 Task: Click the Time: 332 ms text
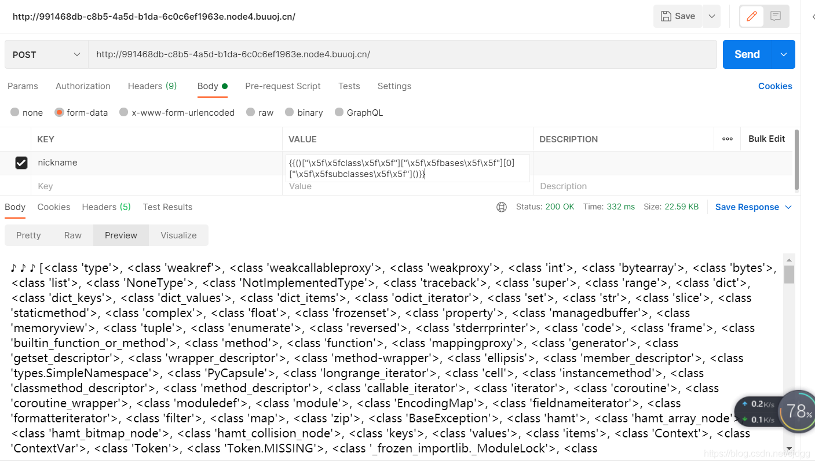click(x=609, y=207)
